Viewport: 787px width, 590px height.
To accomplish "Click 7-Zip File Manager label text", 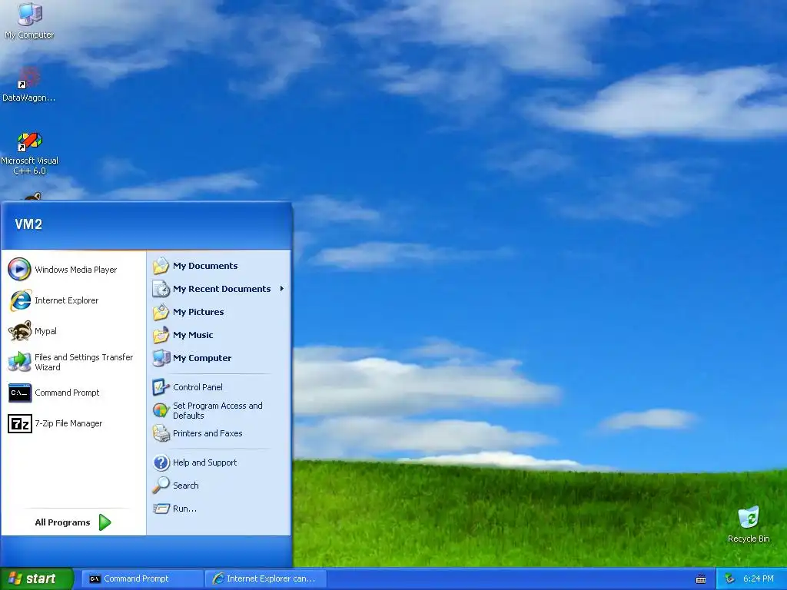I will [68, 423].
